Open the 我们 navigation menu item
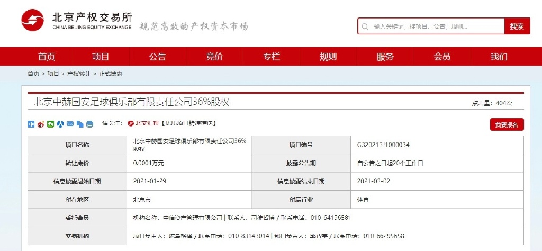 499,57
